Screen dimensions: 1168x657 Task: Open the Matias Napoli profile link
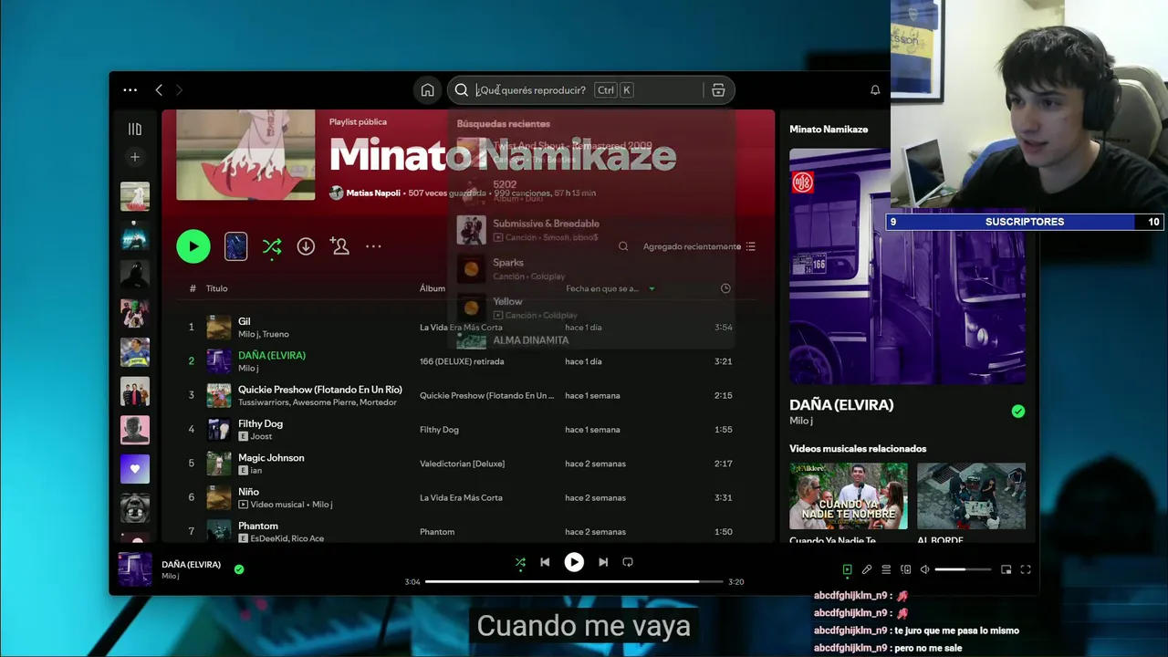pyautogui.click(x=373, y=193)
